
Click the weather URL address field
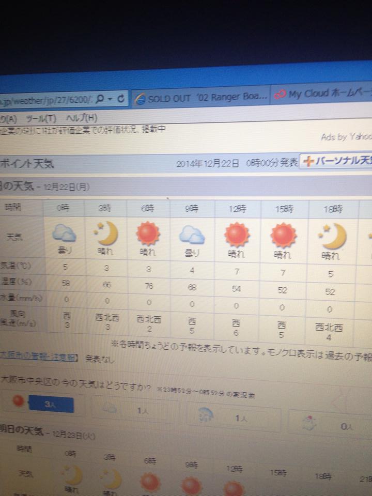pyautogui.click(x=47, y=99)
